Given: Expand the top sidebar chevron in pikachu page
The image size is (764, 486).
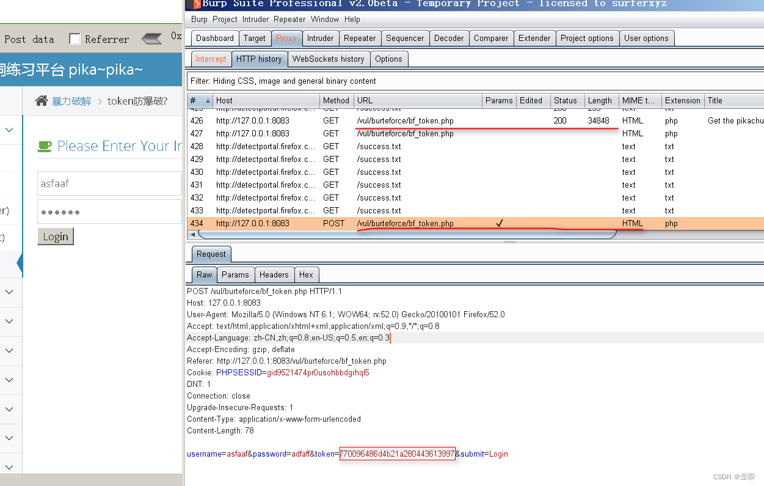Looking at the screenshot, I should [9, 130].
